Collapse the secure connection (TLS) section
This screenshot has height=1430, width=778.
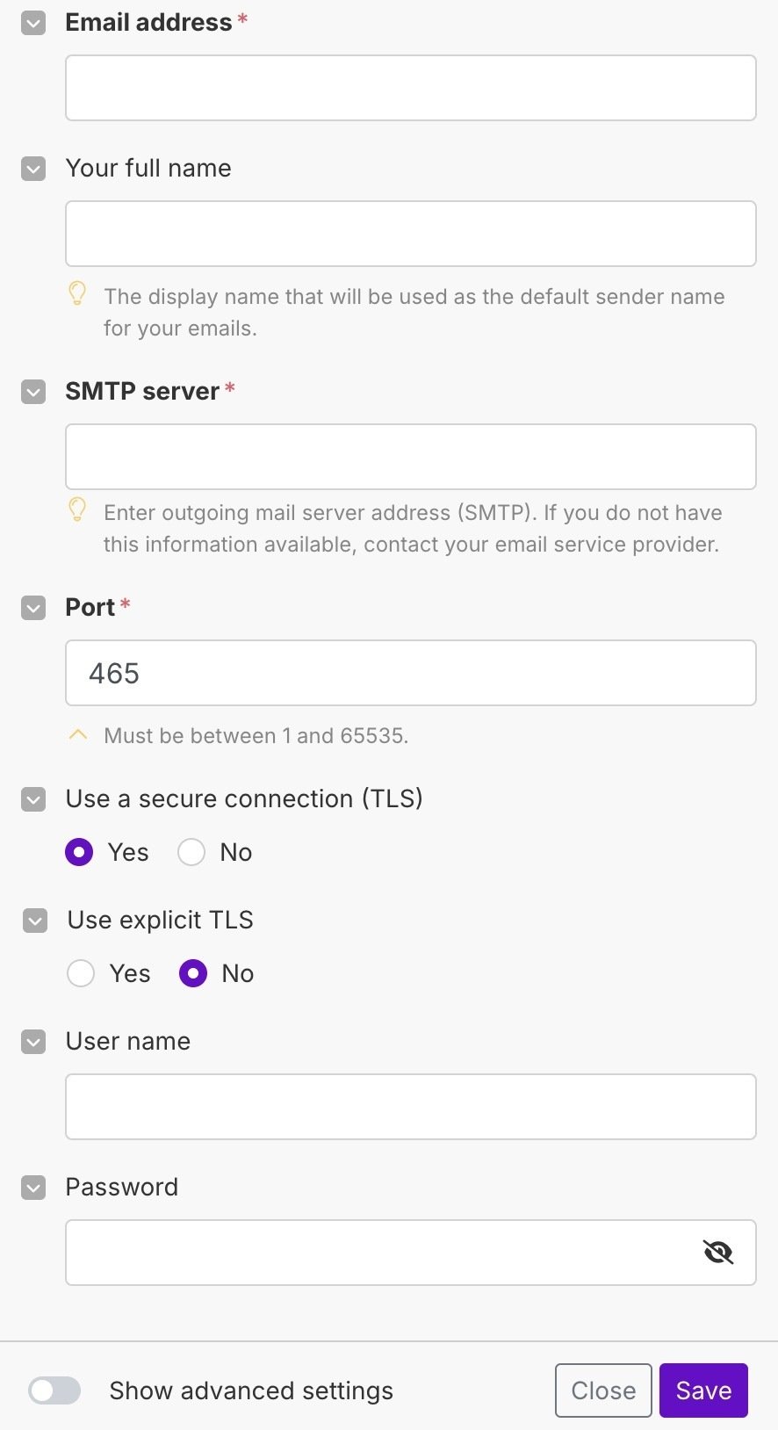click(33, 799)
